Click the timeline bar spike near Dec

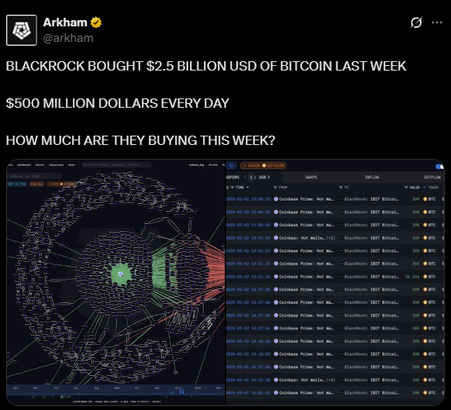pos(181,391)
